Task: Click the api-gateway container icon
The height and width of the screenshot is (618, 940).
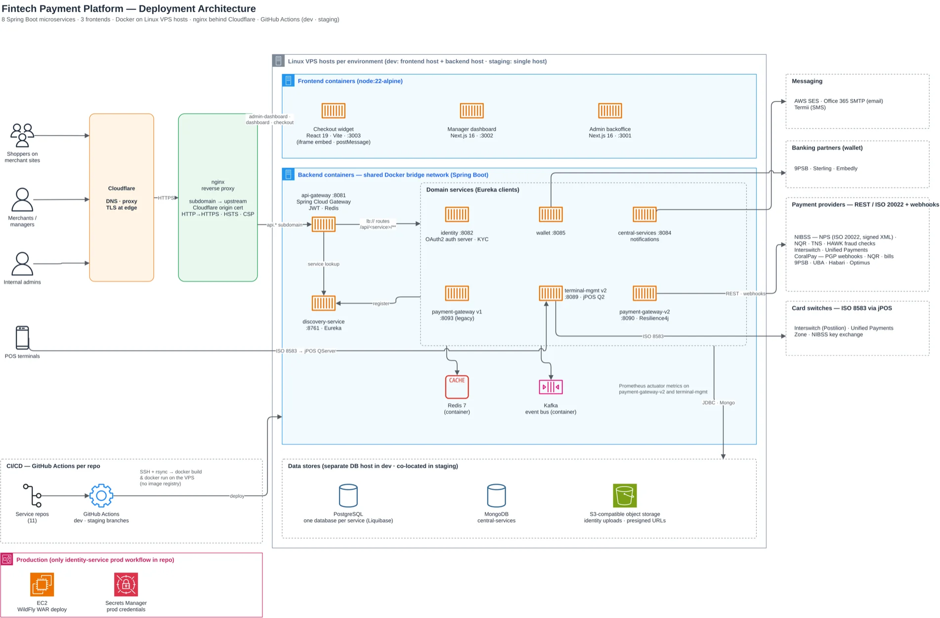Action: tap(324, 224)
